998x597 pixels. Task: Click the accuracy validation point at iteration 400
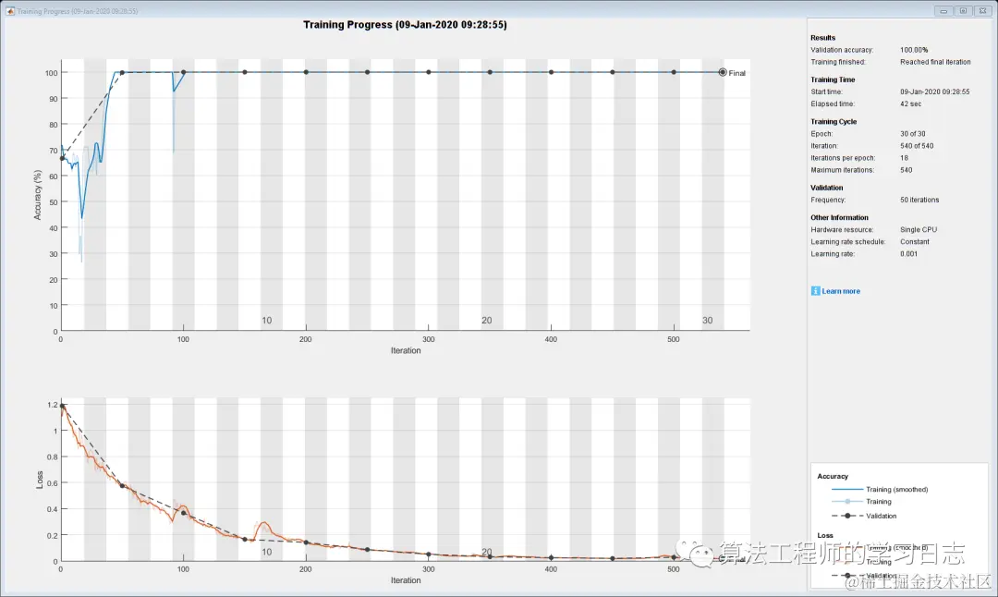[551, 72]
